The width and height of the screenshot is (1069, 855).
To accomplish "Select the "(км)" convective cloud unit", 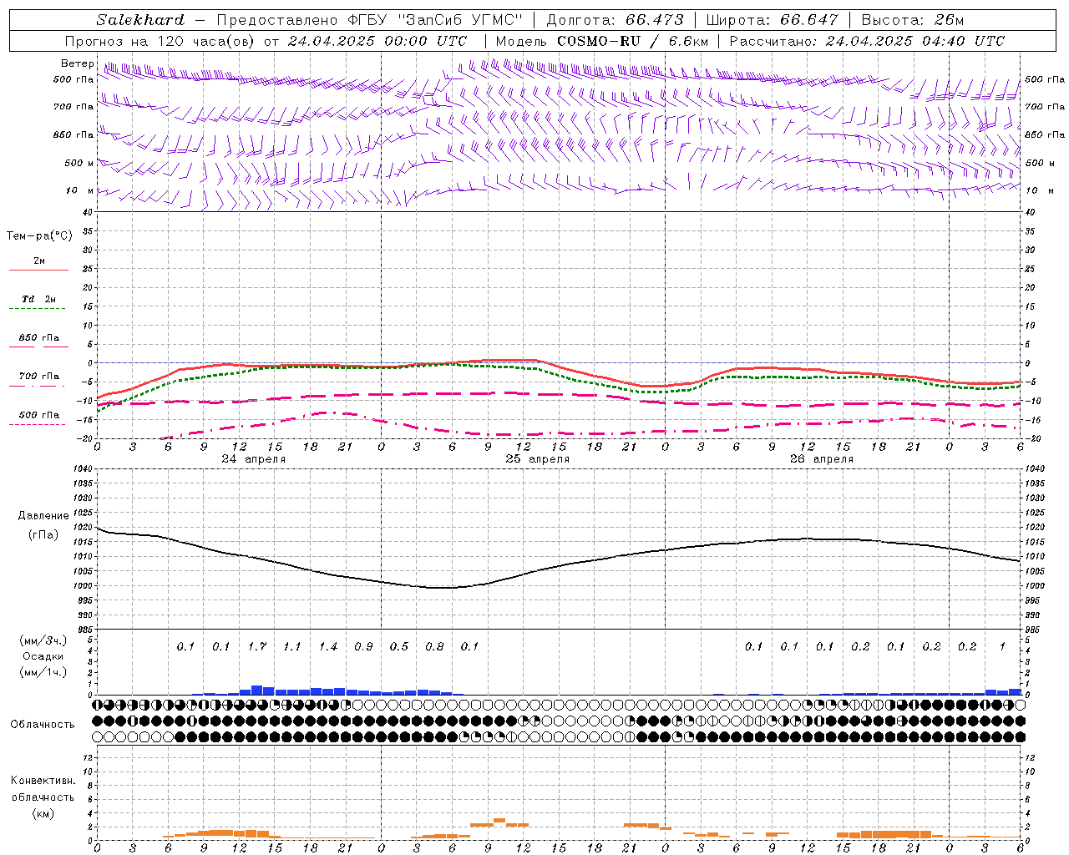I will pos(43,813).
